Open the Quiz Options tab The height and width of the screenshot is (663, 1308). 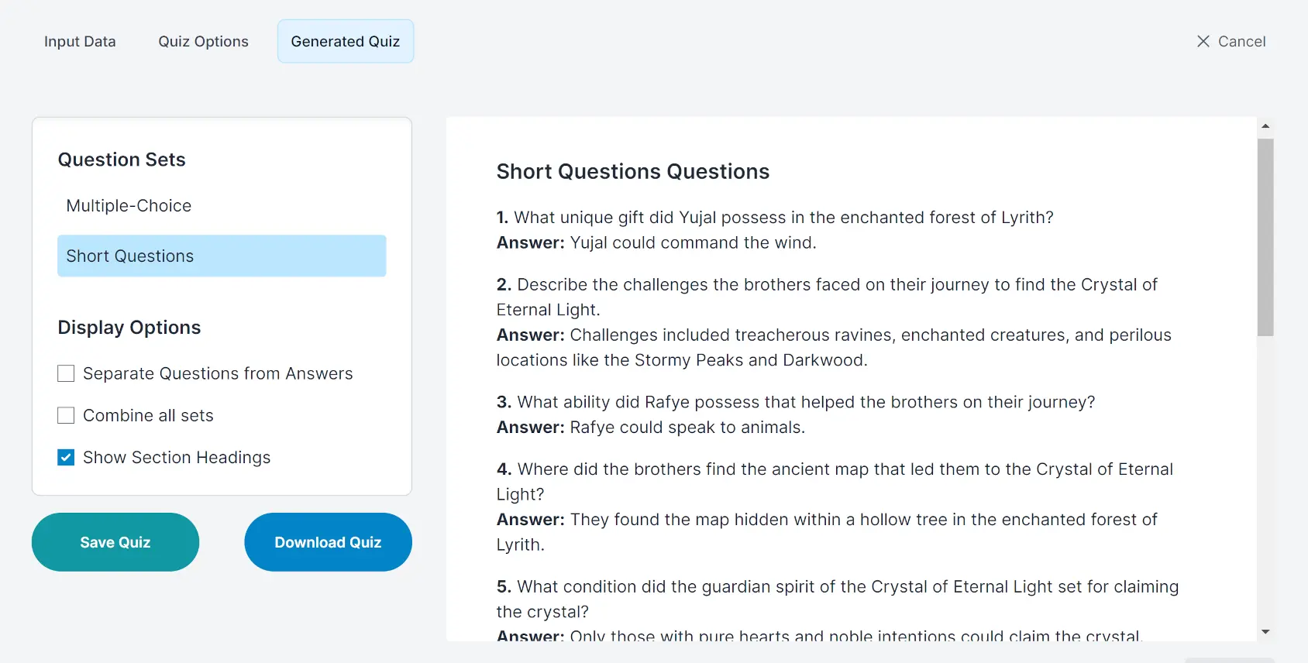(x=203, y=41)
